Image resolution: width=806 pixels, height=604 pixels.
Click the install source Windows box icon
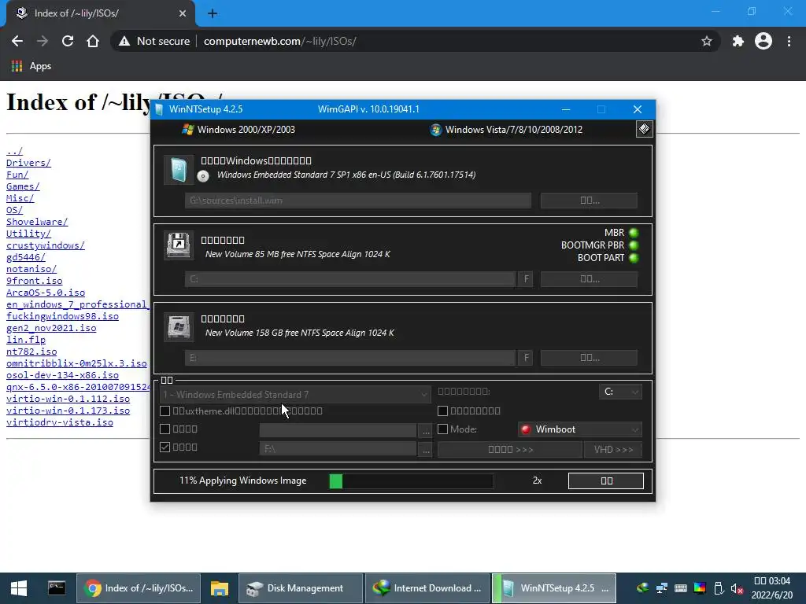pyautogui.click(x=179, y=170)
